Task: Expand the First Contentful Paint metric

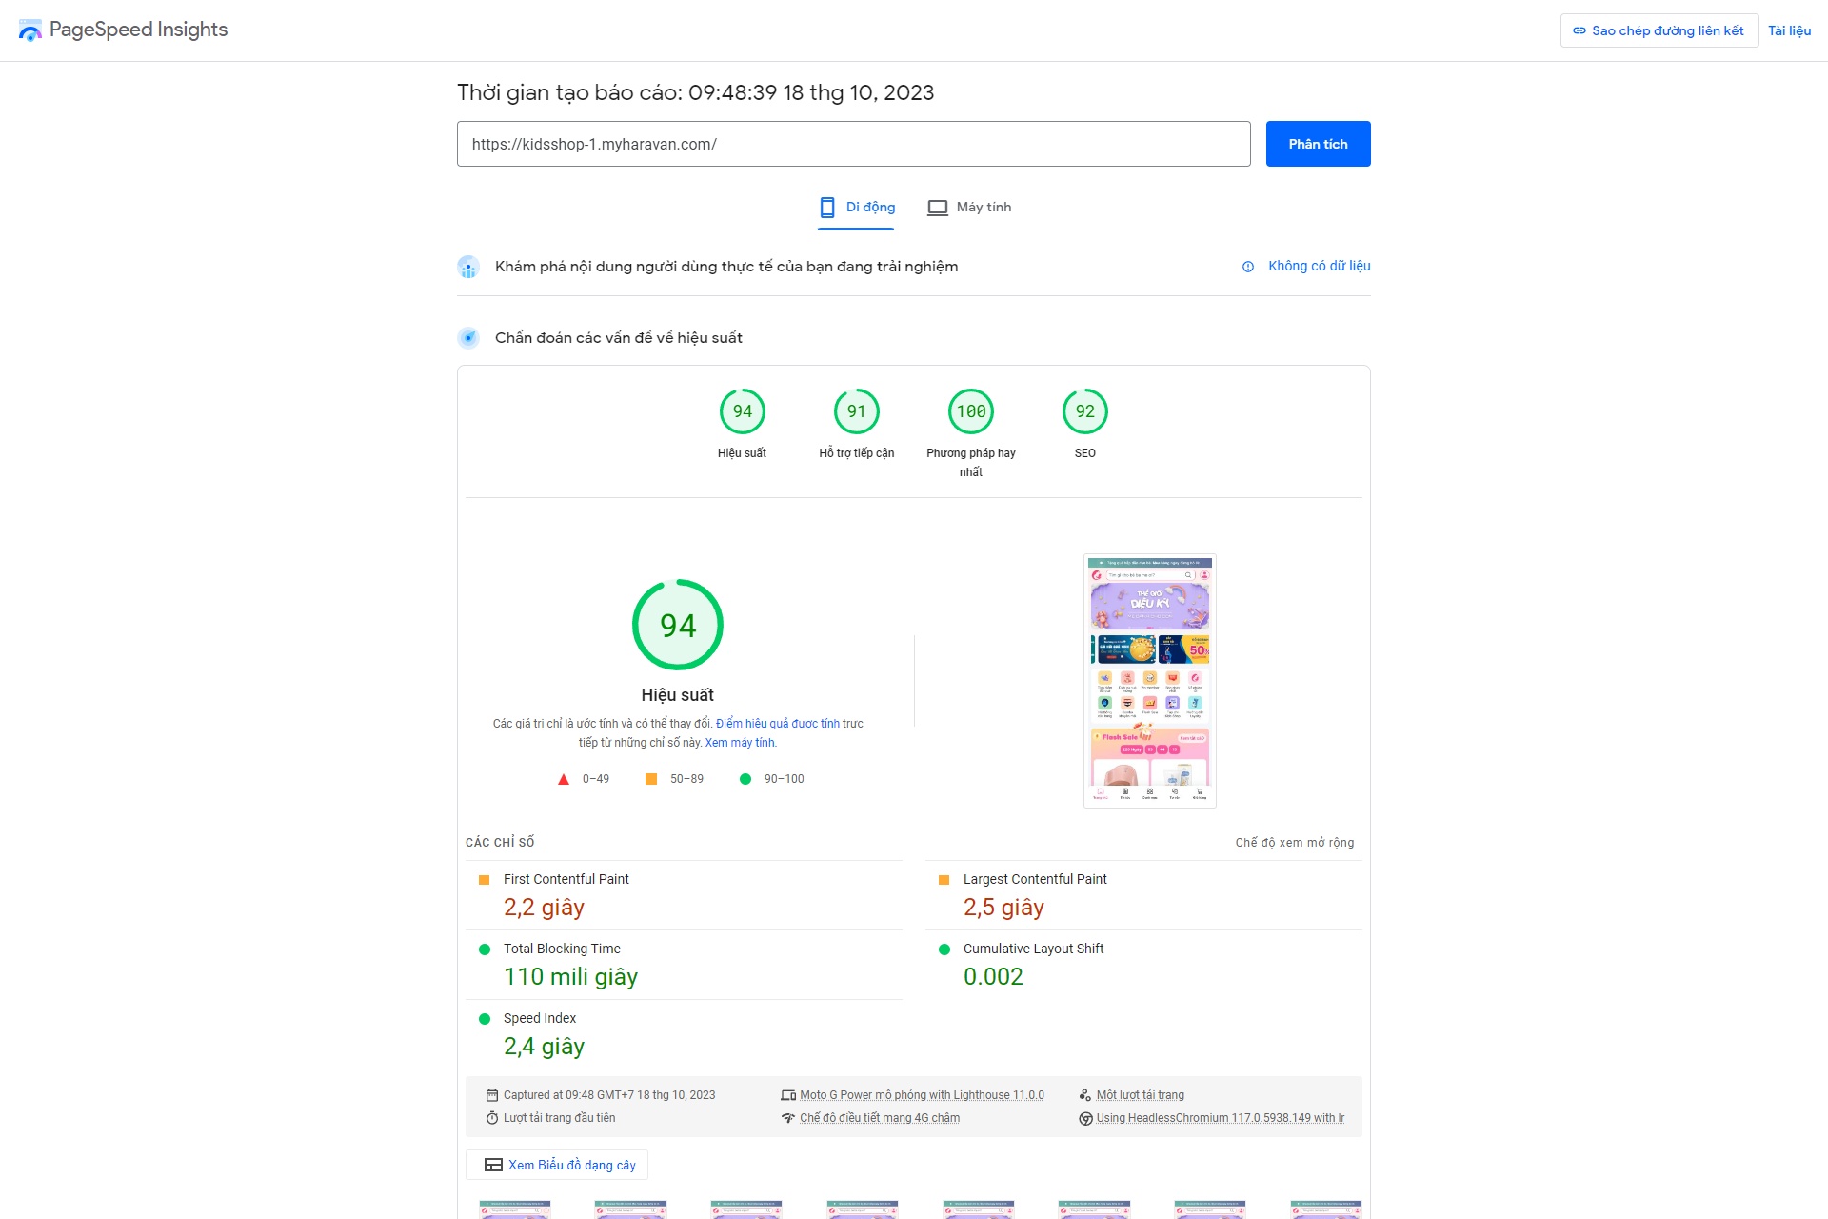Action: tap(566, 879)
